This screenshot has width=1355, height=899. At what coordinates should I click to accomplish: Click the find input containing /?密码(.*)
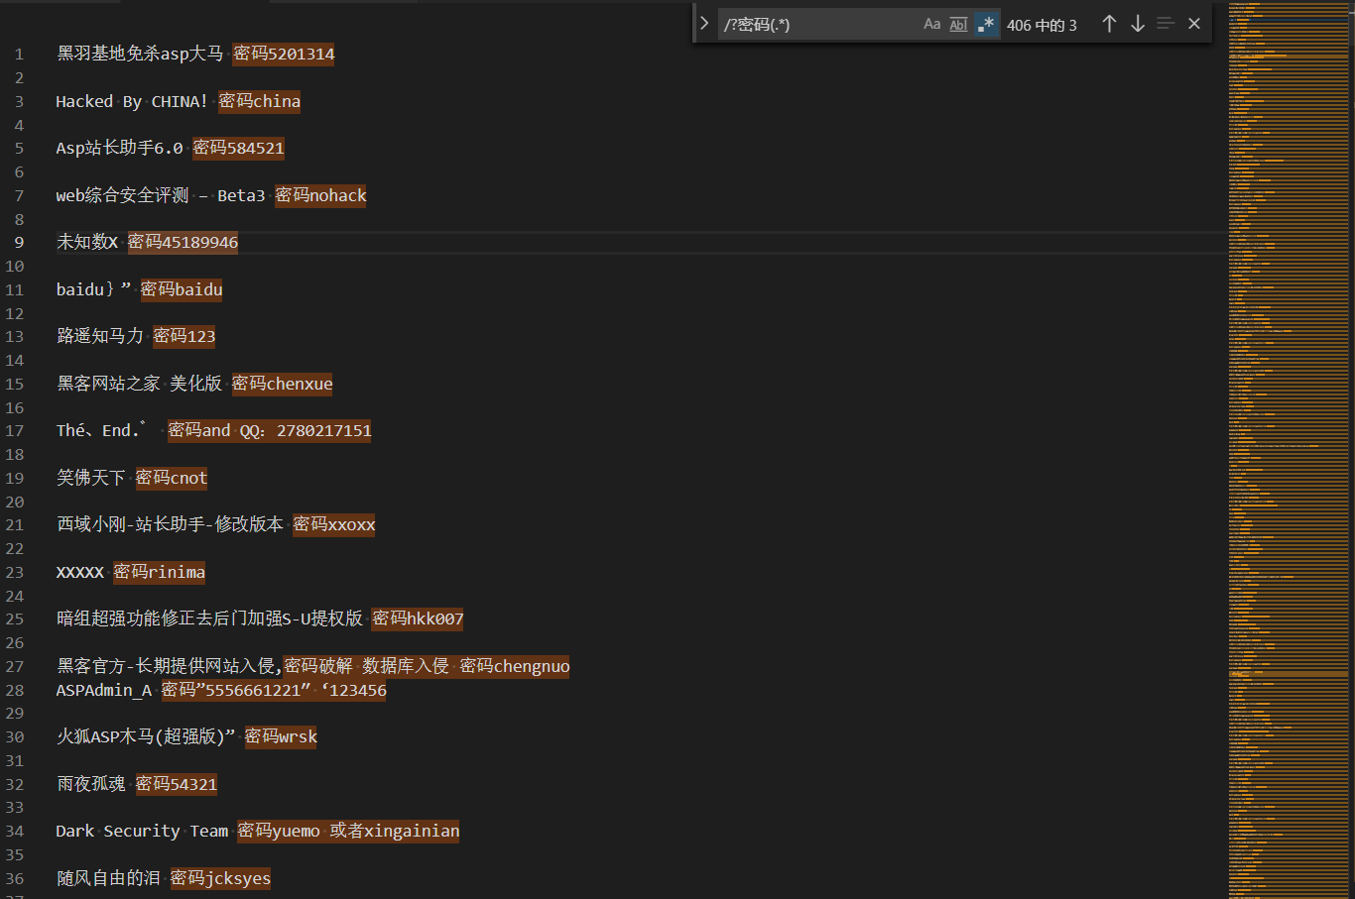(x=818, y=25)
